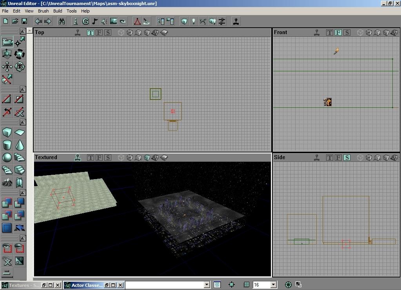Switch Side viewport to Top view
This screenshot has height=290, width=401.
(x=330, y=158)
